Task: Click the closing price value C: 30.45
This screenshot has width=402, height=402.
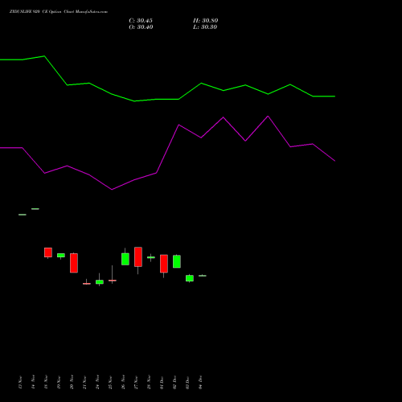Action: [x=141, y=21]
